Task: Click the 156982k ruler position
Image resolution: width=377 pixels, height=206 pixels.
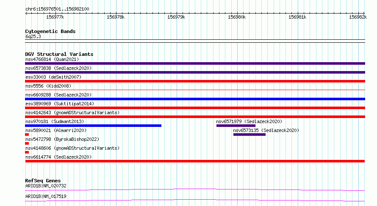Action: click(358, 17)
